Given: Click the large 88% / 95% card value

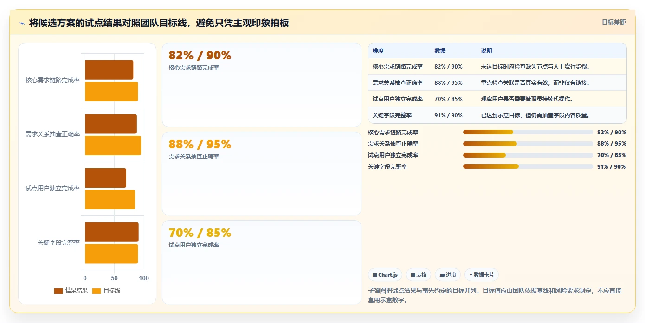Looking at the screenshot, I should click(200, 145).
